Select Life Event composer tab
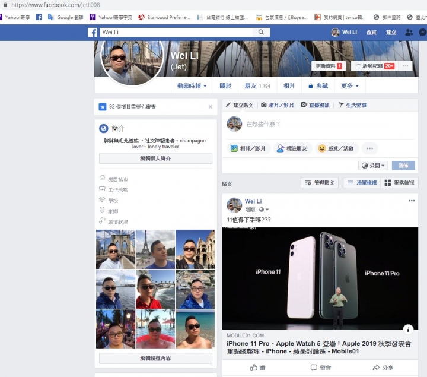Screen dimensions: 427x377 click(x=353, y=105)
